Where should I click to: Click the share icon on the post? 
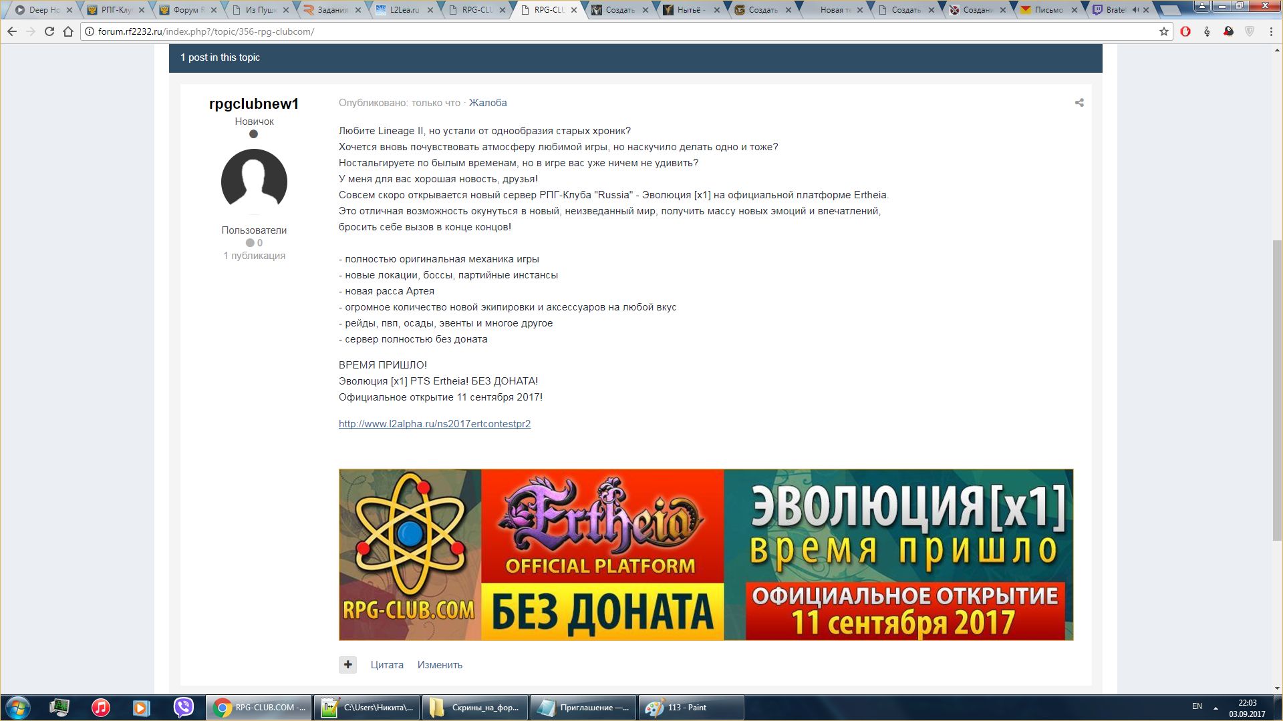coord(1079,103)
